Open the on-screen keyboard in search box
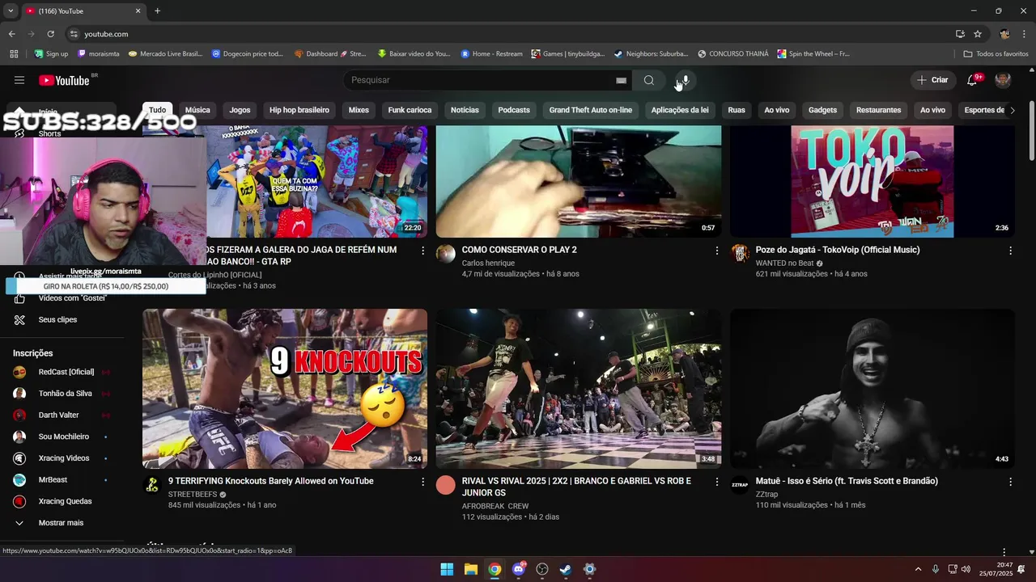 click(621, 80)
